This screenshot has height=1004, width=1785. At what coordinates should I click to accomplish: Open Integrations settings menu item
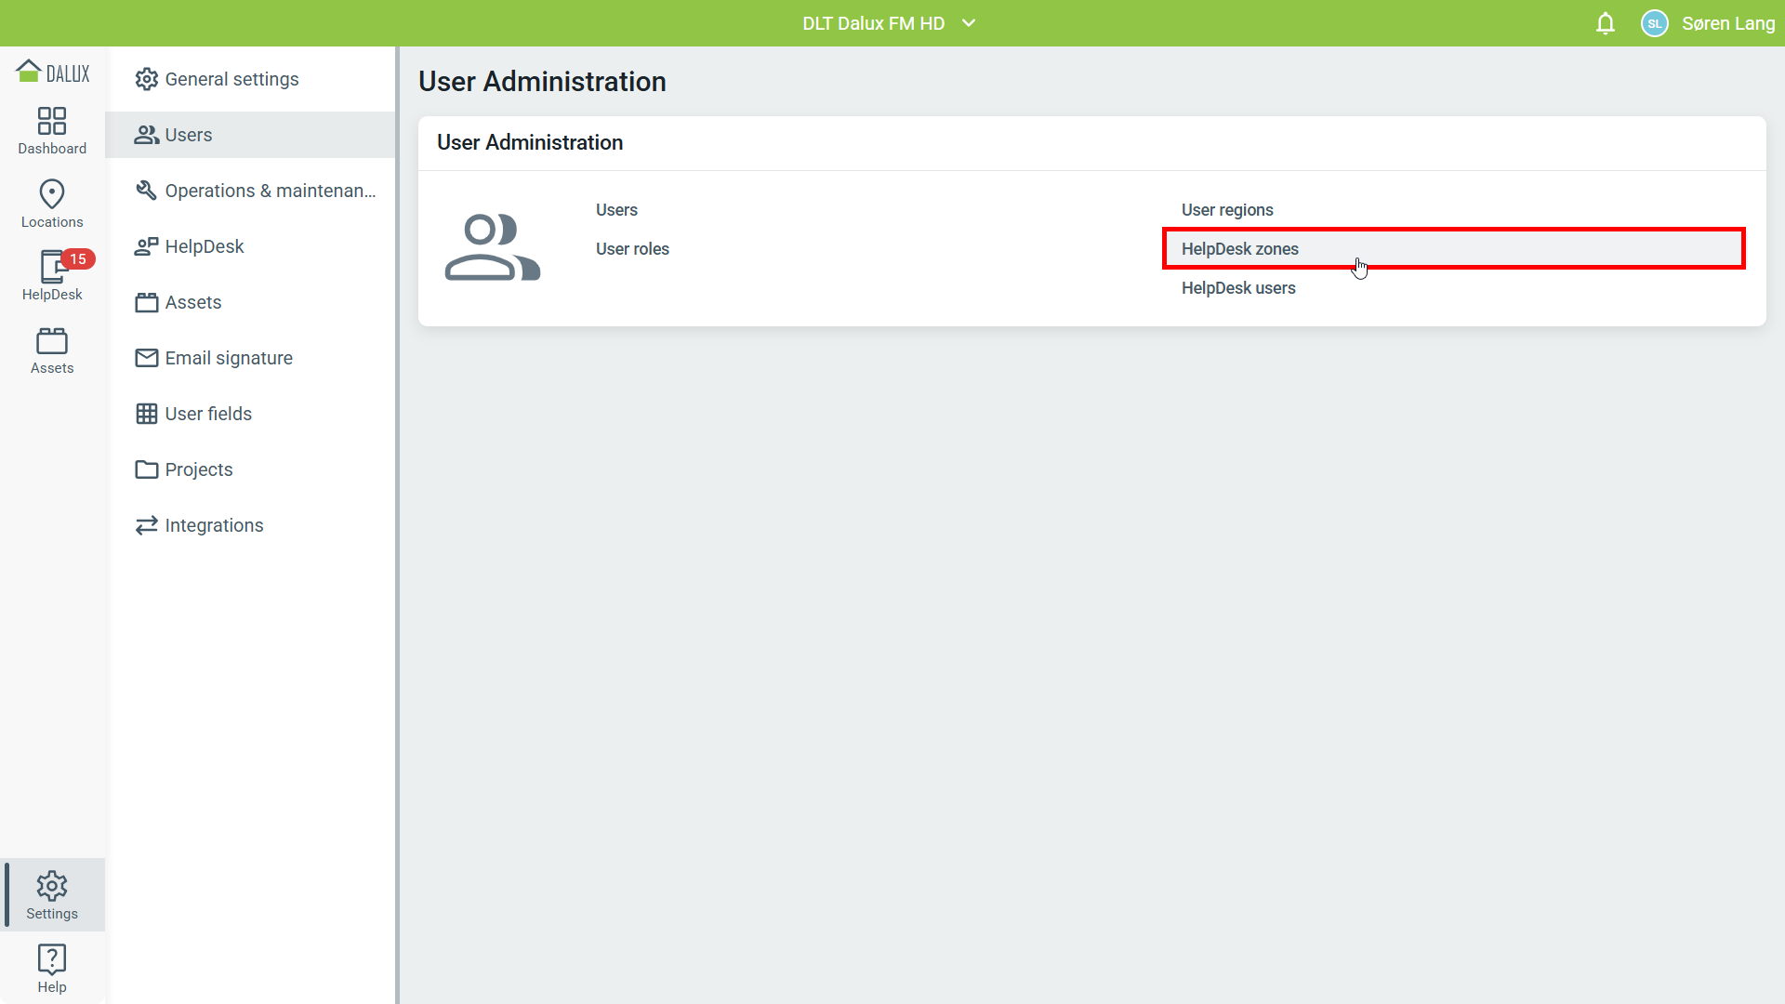(x=250, y=525)
